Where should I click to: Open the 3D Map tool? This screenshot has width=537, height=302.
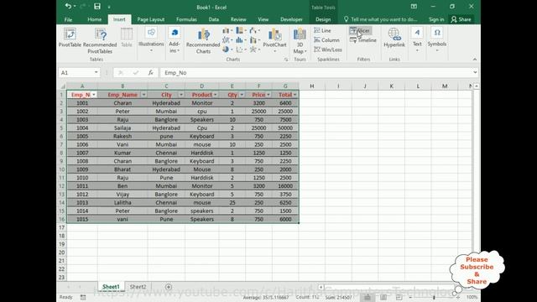point(300,41)
